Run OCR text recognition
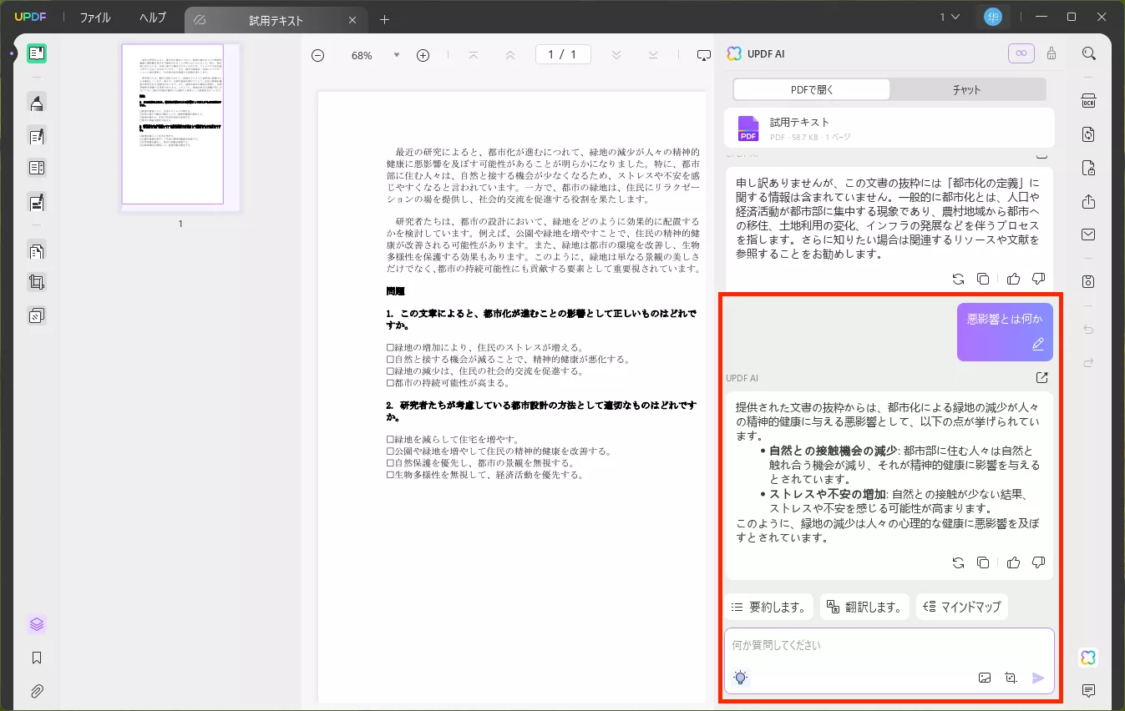 (x=1088, y=102)
